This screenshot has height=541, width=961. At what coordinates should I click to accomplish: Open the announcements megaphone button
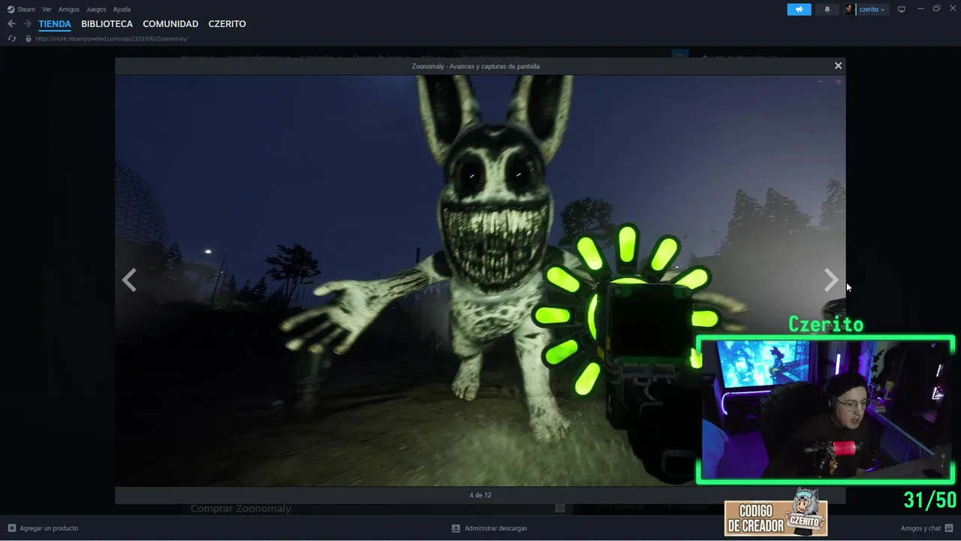tap(799, 10)
